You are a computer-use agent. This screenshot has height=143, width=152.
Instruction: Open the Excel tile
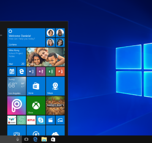coord(51,71)
